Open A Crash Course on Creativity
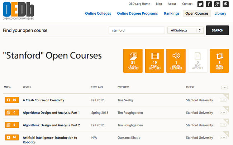233x145 pixels. coord(43,100)
